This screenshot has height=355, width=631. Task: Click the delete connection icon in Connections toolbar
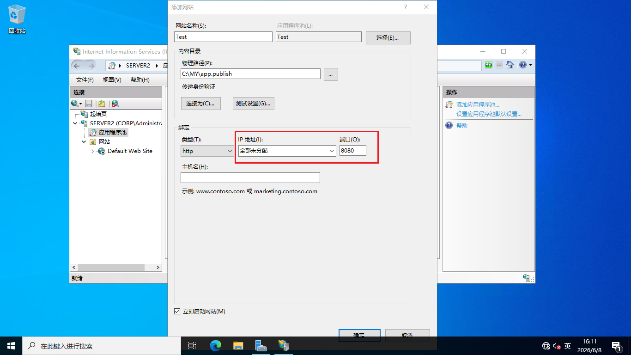coord(115,104)
